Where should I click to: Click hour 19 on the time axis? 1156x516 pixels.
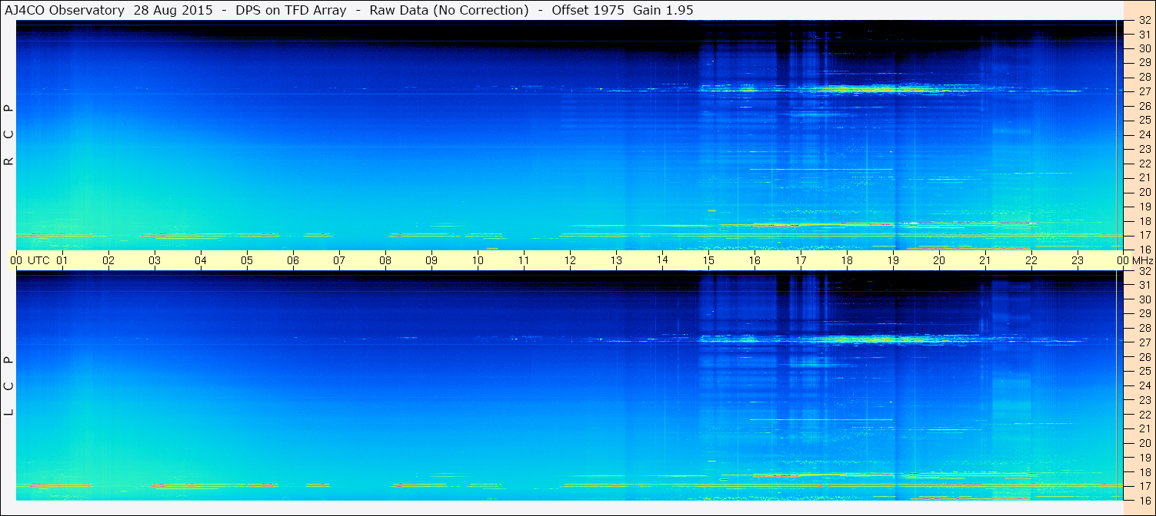click(x=893, y=260)
